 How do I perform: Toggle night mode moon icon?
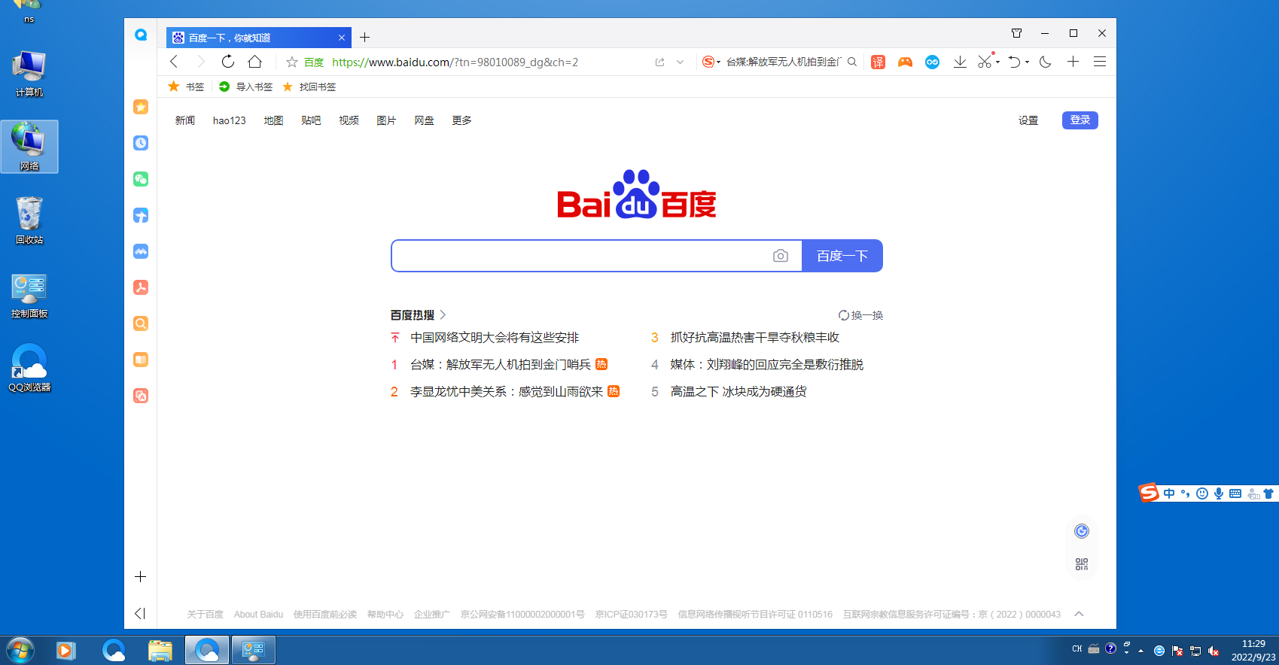pos(1046,62)
